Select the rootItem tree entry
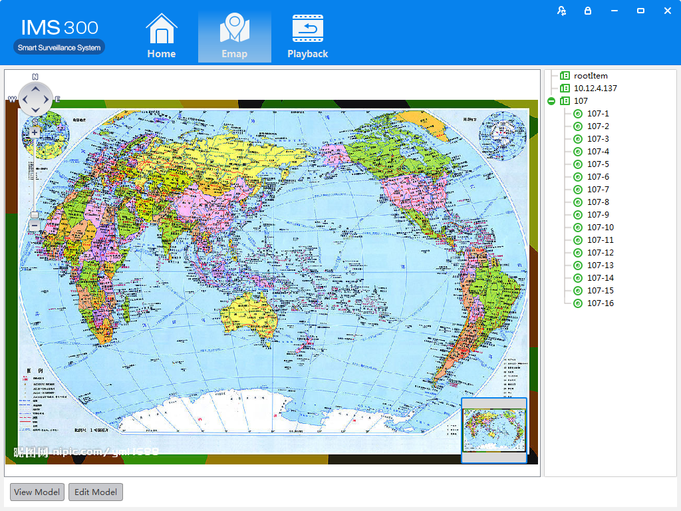Image resolution: width=681 pixels, height=511 pixels. pos(591,76)
